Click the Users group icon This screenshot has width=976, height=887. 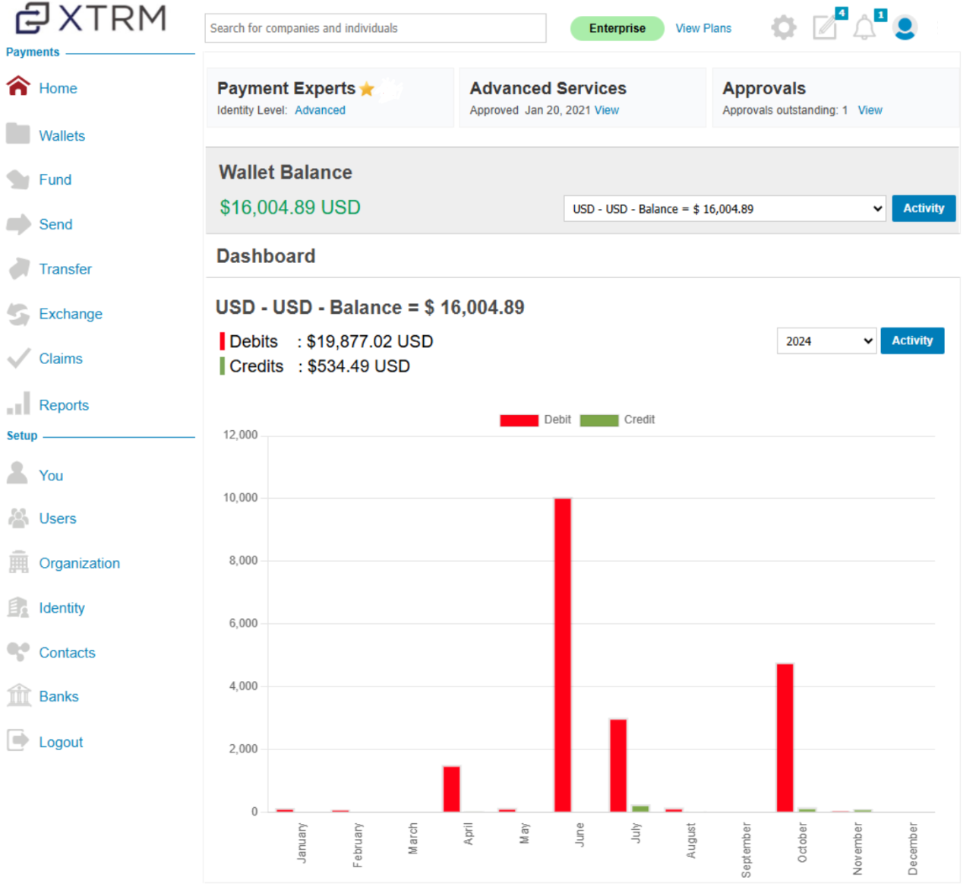pos(18,518)
